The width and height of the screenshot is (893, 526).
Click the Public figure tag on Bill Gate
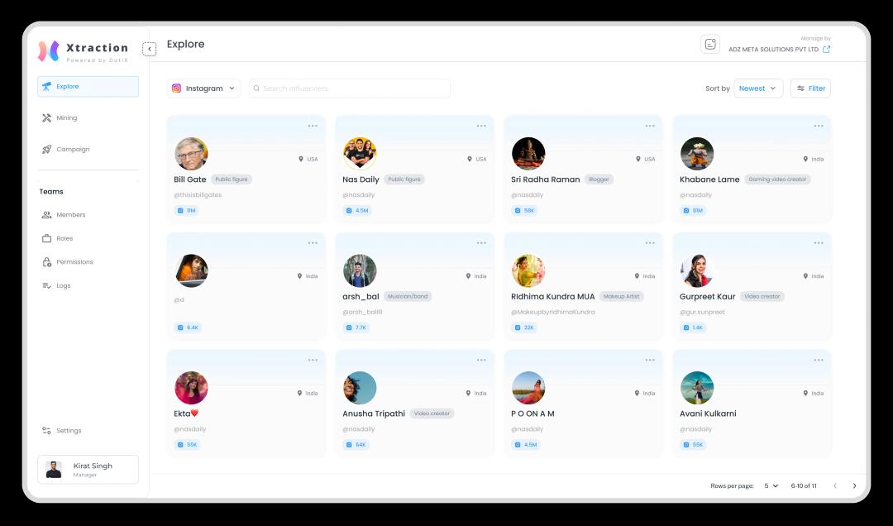[x=232, y=179]
